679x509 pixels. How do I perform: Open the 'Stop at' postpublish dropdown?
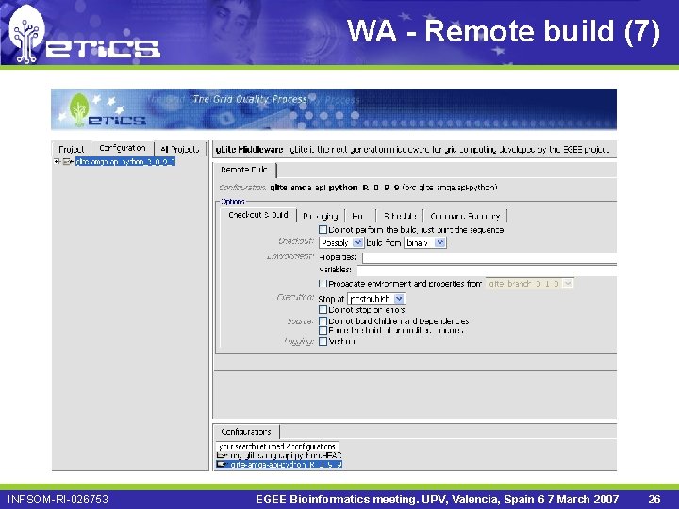tap(376, 299)
